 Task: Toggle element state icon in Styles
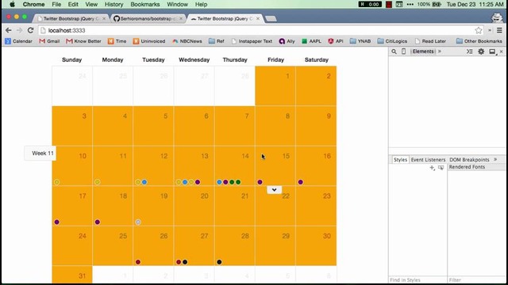click(441, 167)
